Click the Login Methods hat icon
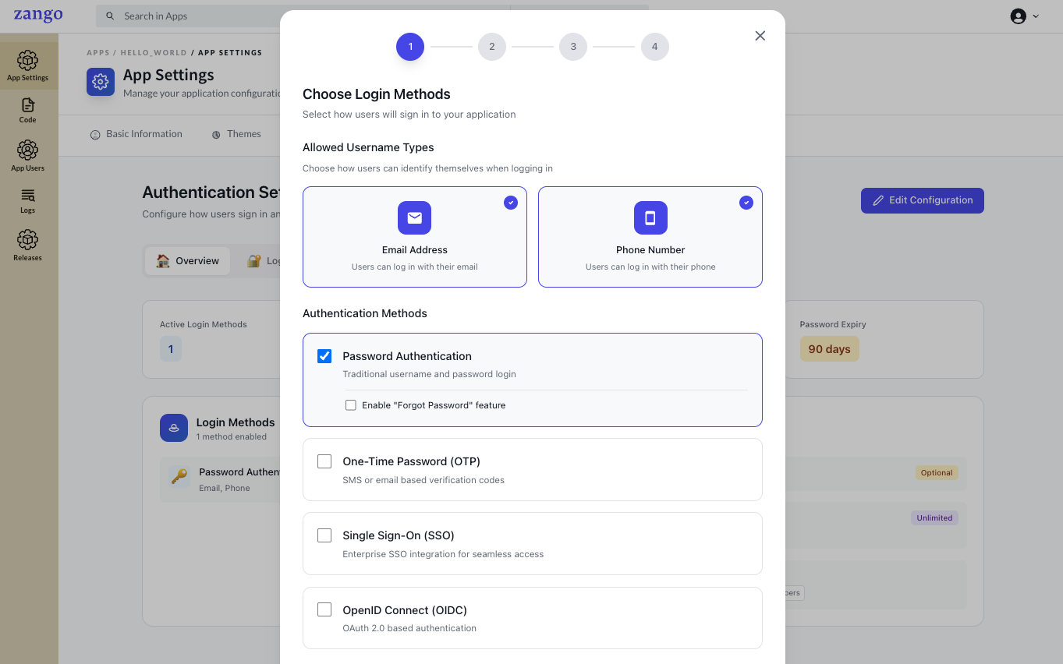The image size is (1063, 664). tap(174, 428)
